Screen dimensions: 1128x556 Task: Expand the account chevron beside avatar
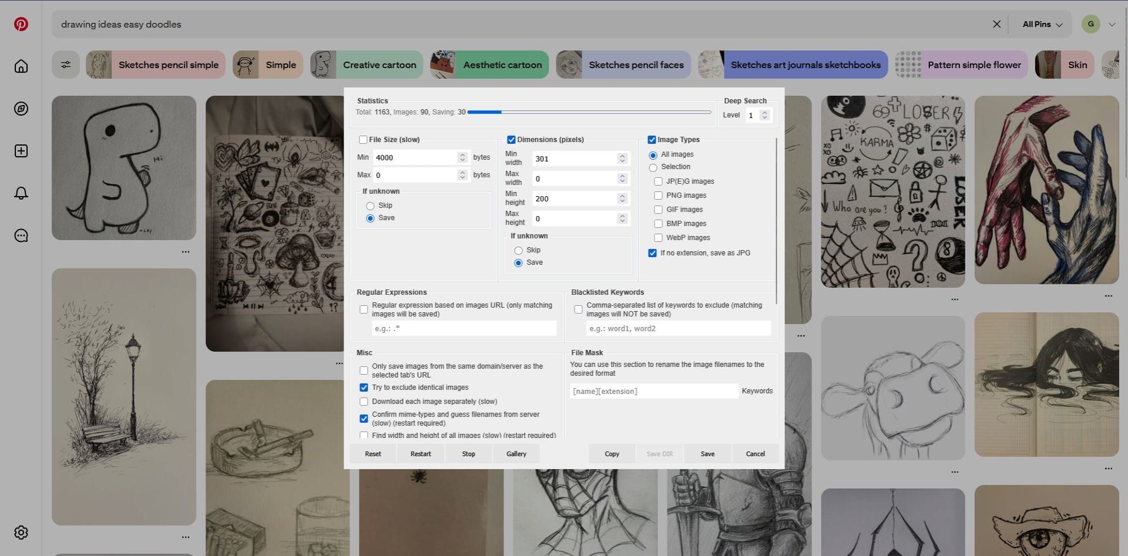tap(1112, 24)
